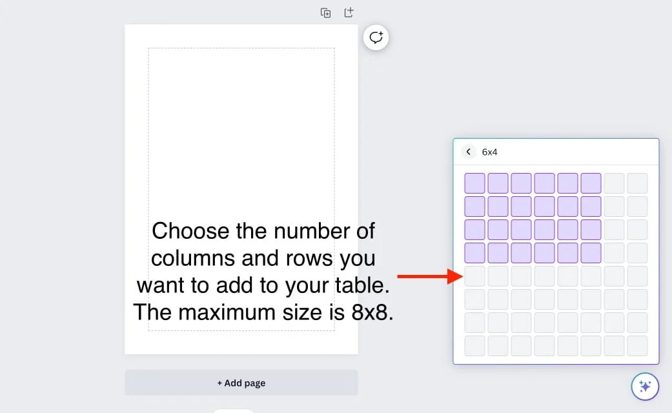Viewport: 672px width, 413px height.
Task: Collapse the table size picker with the back chevron
Action: tap(469, 152)
